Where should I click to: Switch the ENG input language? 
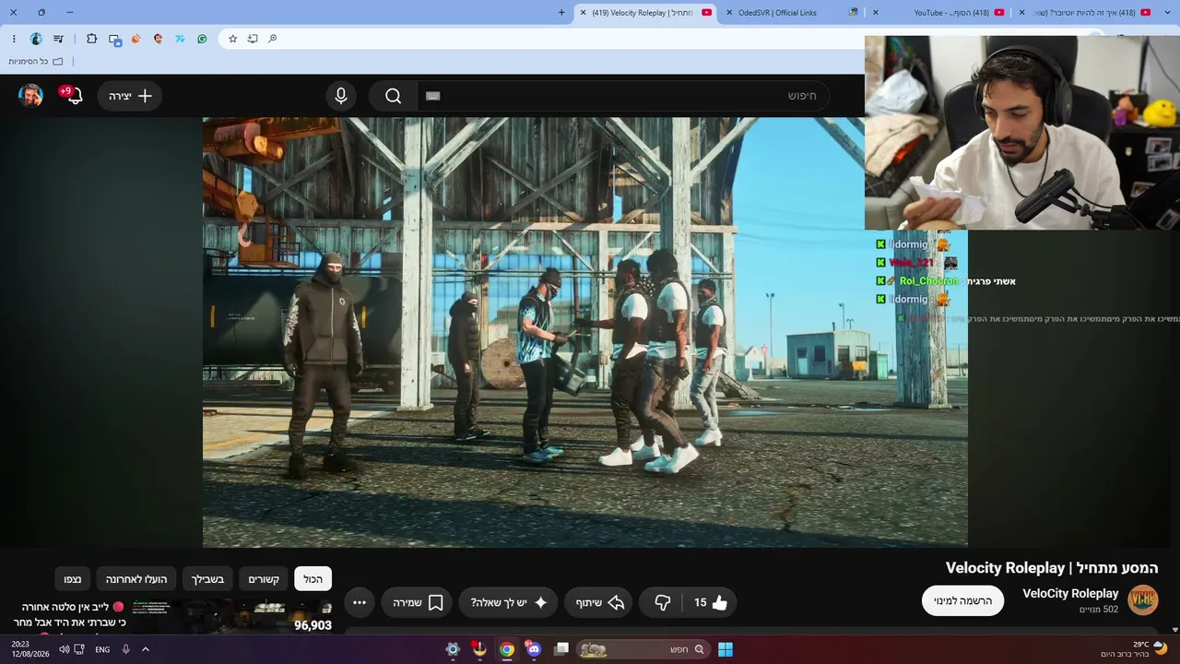coord(102,649)
